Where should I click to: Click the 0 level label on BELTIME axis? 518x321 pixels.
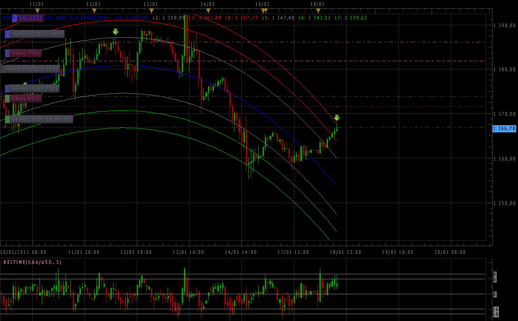pyautogui.click(x=495, y=294)
